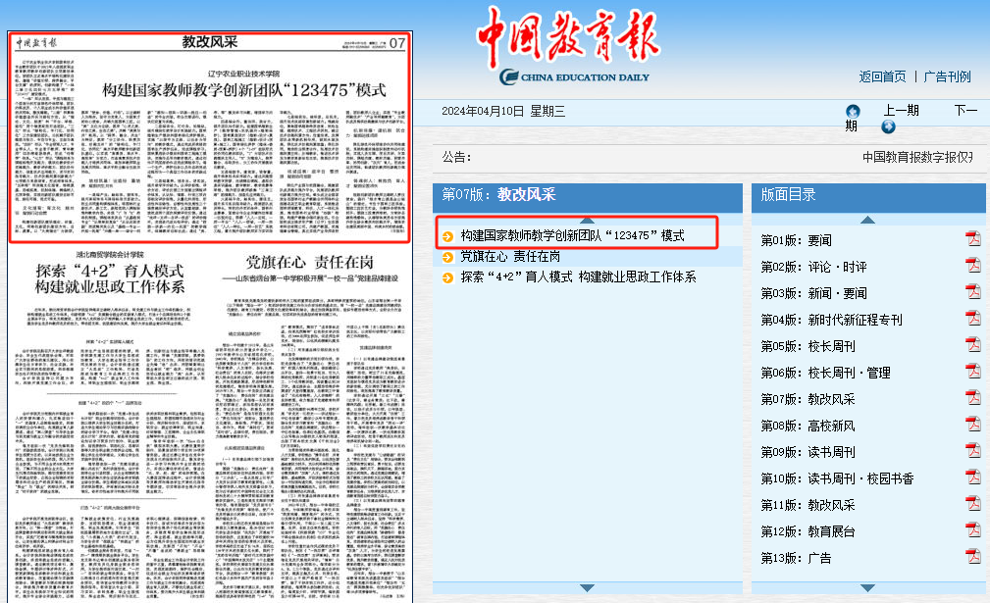
Task: Open article 构建国家教师教学创新团队"123475"模式
Action: click(573, 235)
